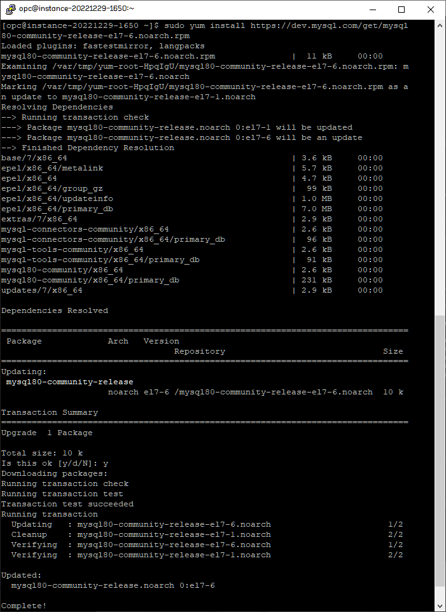Click the 'extras/7/x86_64' row

[x=192, y=219]
